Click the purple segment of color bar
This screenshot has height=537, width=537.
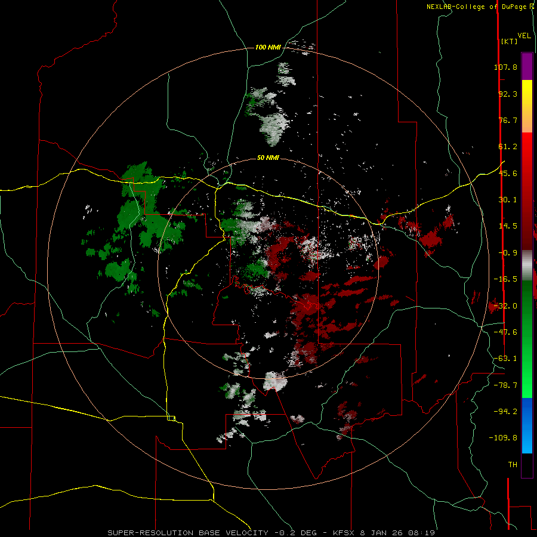(x=527, y=66)
